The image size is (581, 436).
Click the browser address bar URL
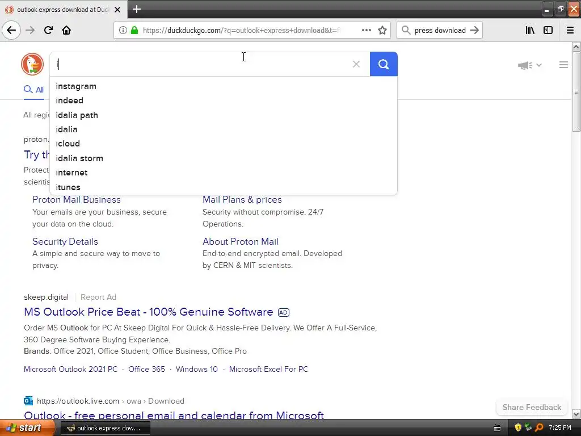pyautogui.click(x=242, y=30)
